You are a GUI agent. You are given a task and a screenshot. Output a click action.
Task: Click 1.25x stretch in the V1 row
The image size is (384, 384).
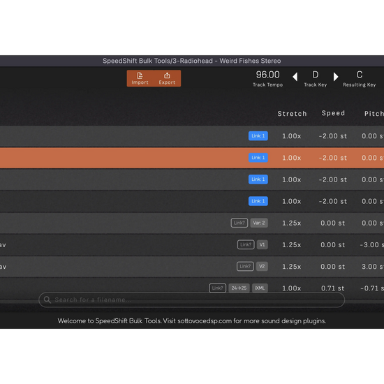click(291, 245)
